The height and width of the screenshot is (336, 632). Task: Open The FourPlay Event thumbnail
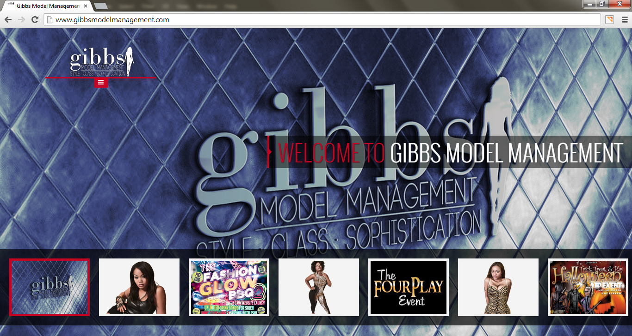pyautogui.click(x=409, y=287)
